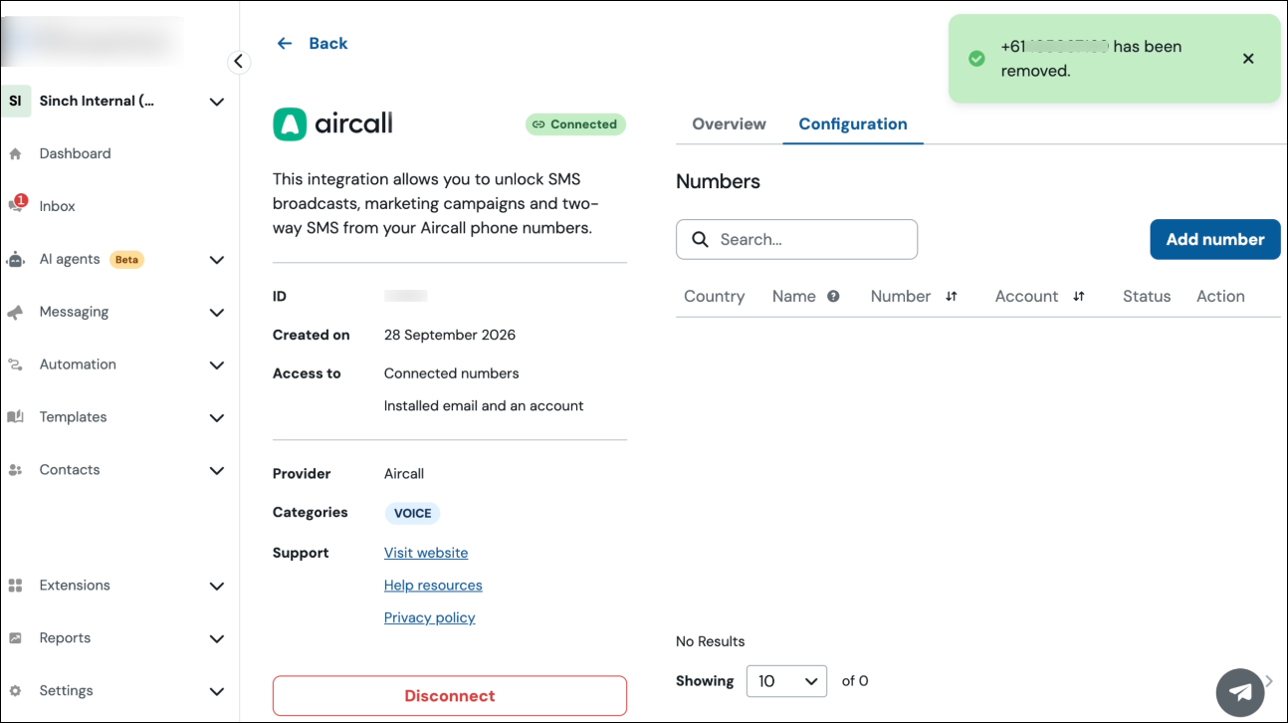
Task: Click the Aircall logo
Action: [x=333, y=123]
